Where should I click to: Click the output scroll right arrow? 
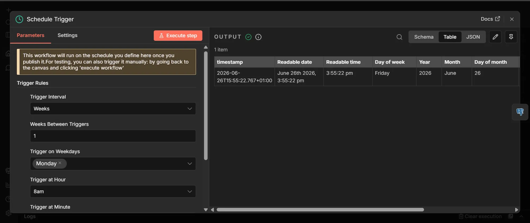click(516, 209)
